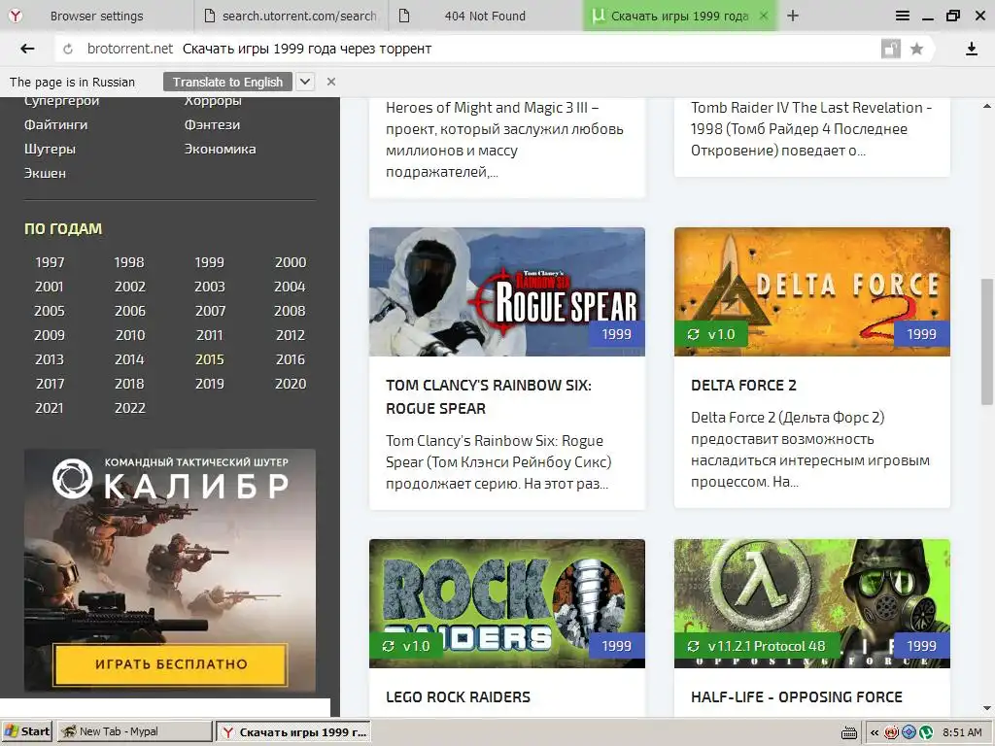
Task: Expand the Translate options dropdown arrow
Action: point(305,82)
